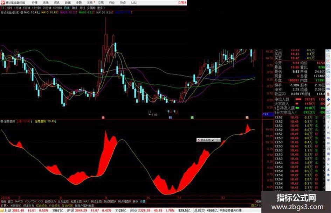Open the 互动问答 link
Viewport: 331px width, 213px height.
click(x=67, y=205)
